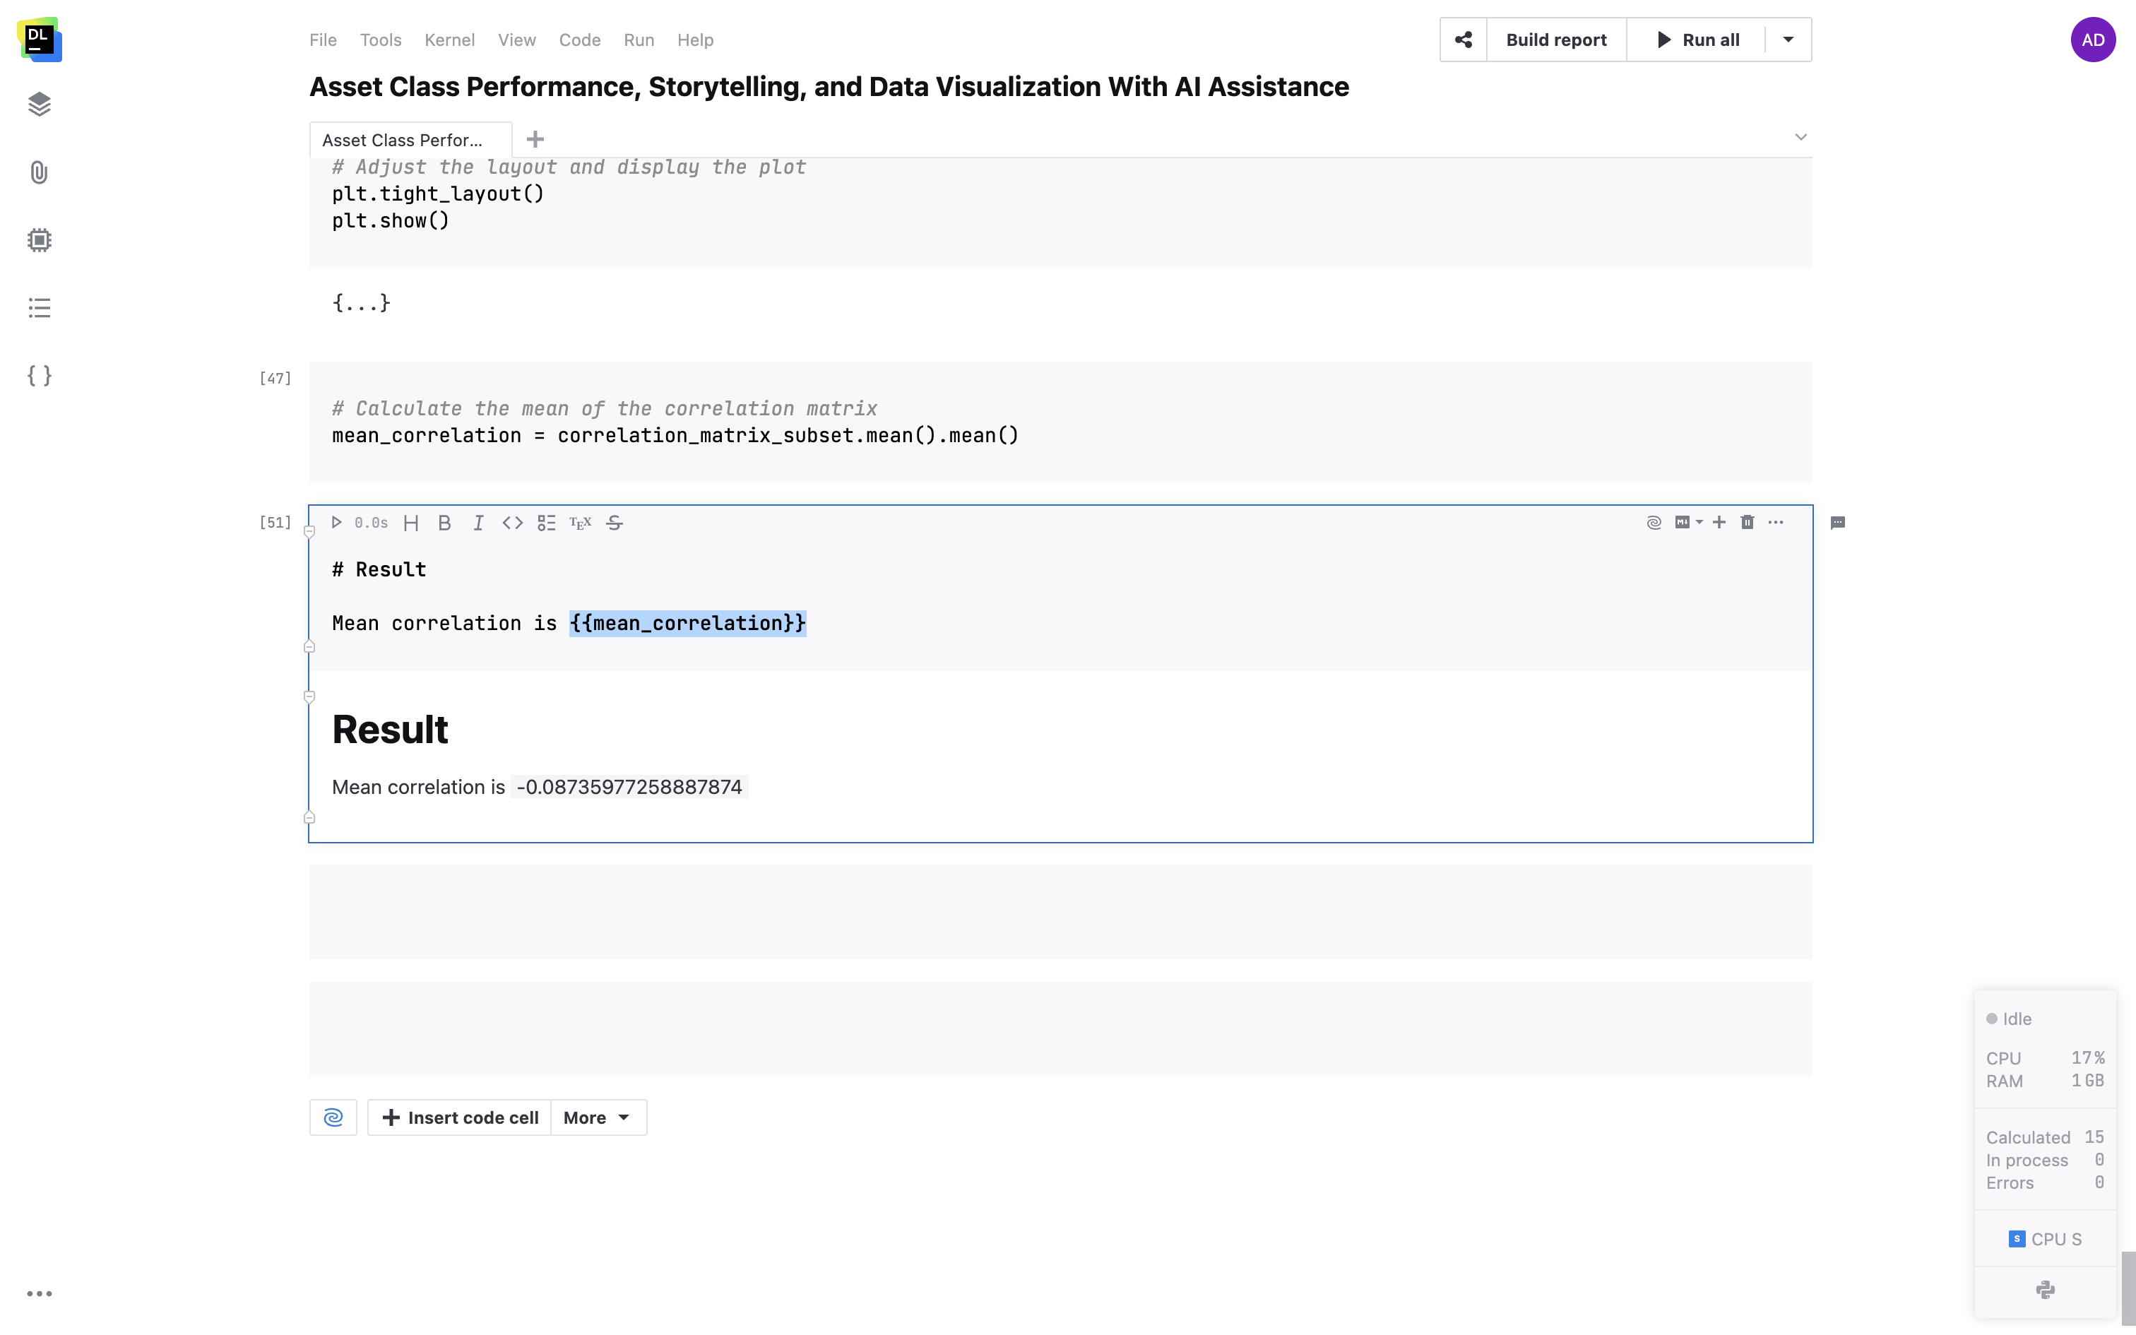Apply strikethrough formatting in cell toolbar
The height and width of the screenshot is (1335, 2136).
615,523
